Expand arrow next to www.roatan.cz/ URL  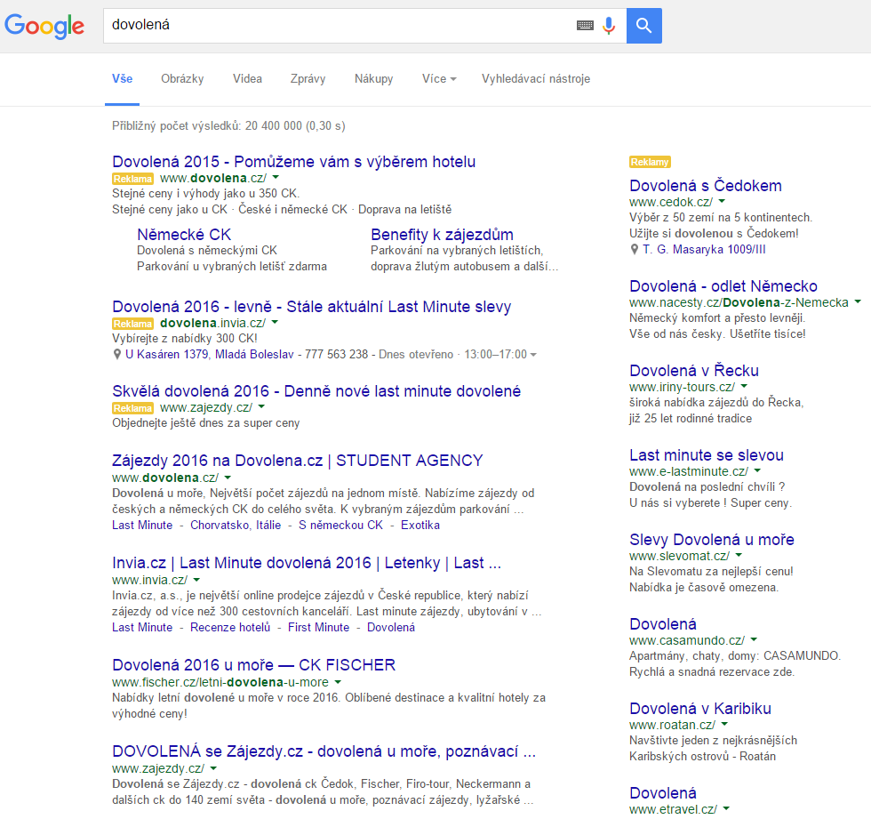click(x=725, y=724)
